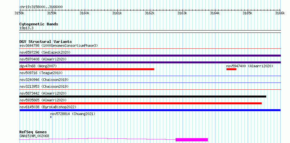Select the tiny blue nsv5728814 marker
Screen dimensions: 290x143
(x=51, y=117)
